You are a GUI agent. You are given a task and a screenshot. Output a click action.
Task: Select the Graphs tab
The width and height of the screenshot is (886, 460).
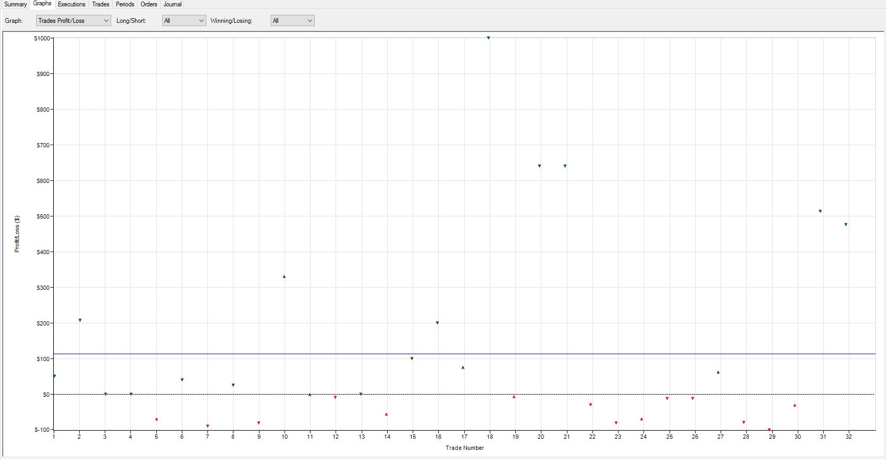coord(42,4)
